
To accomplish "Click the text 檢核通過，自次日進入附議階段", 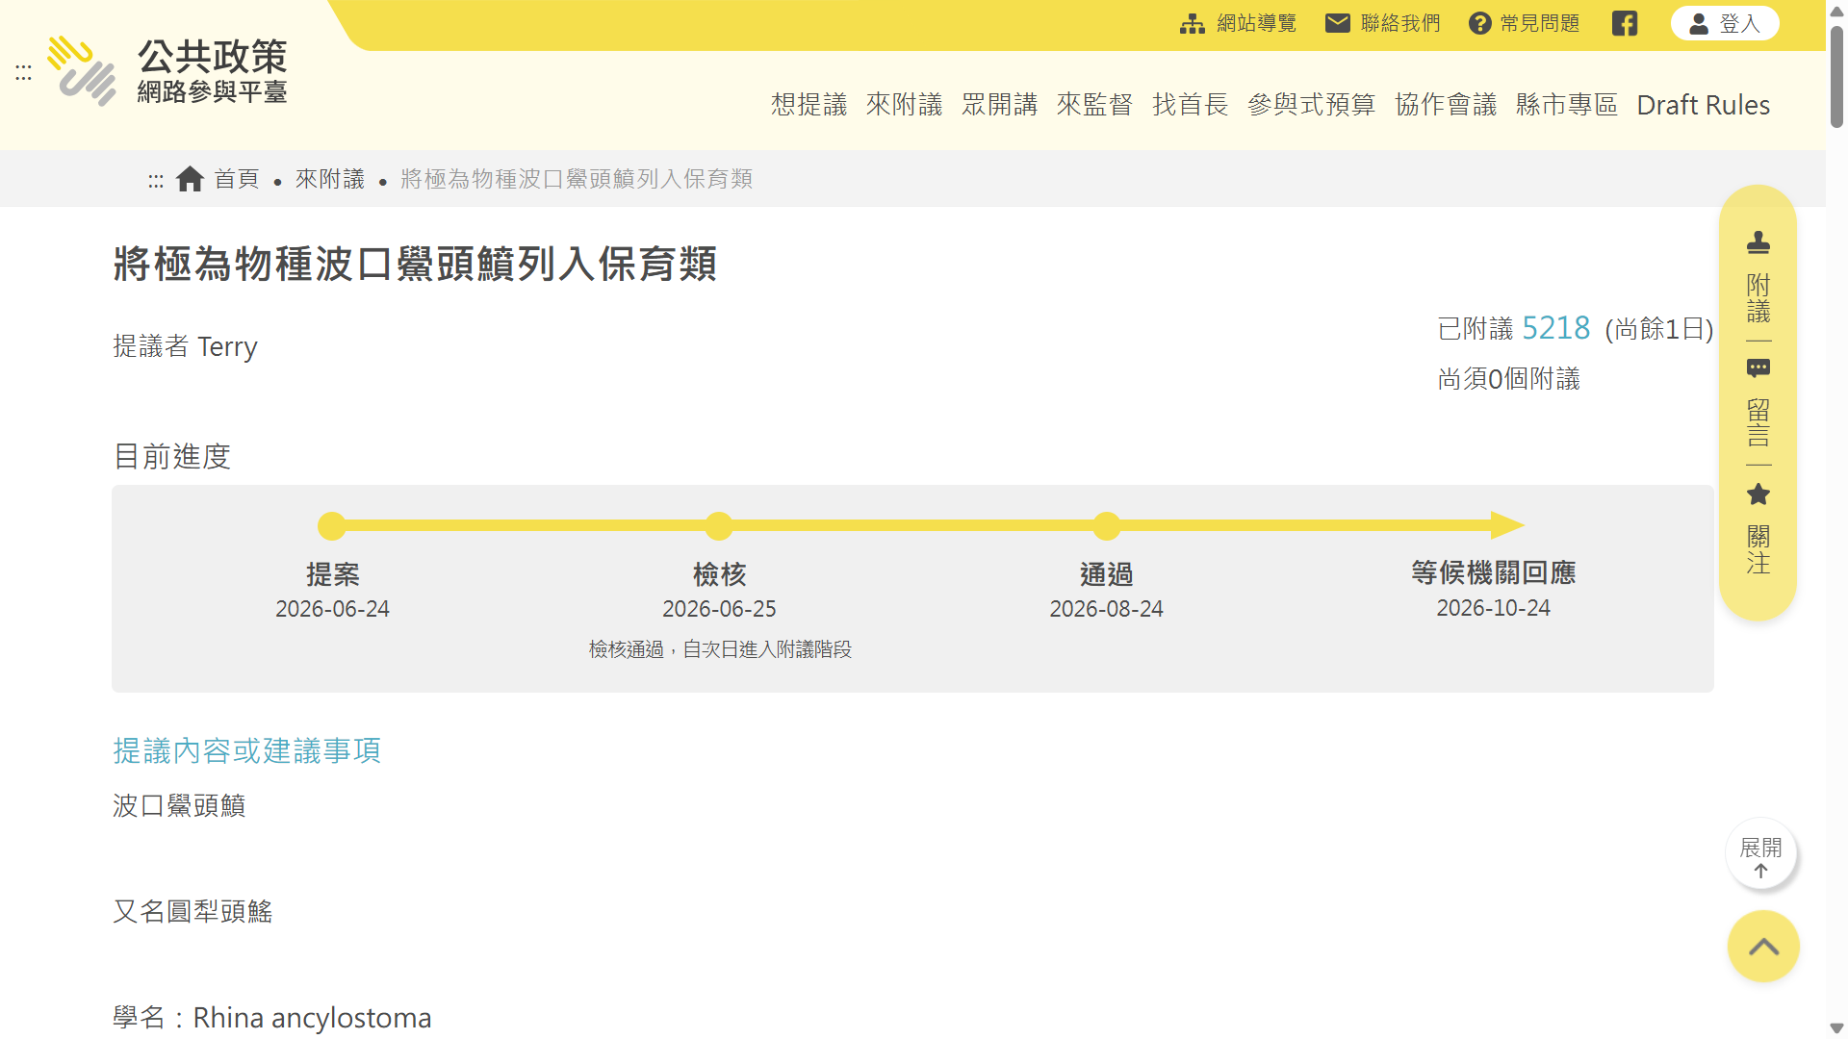I will click(x=720, y=649).
